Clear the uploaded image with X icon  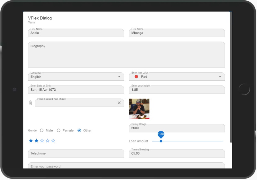point(119,103)
